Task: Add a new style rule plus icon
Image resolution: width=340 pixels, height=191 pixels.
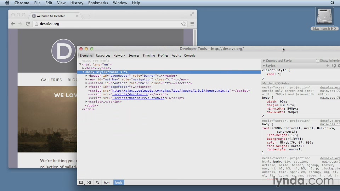Action: [328, 66]
